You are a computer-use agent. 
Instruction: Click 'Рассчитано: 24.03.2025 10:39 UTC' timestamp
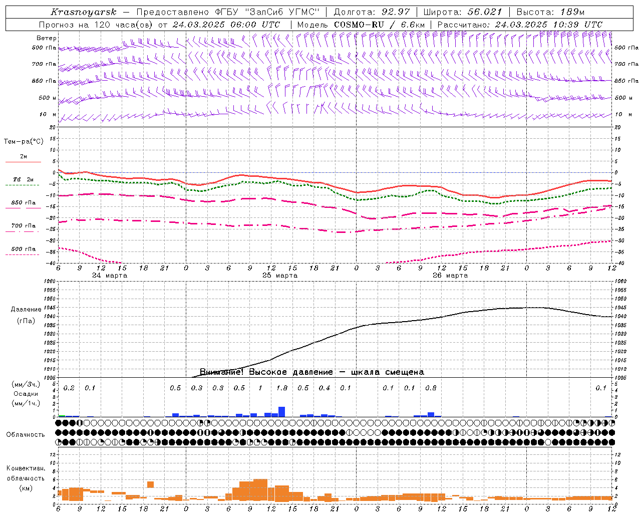click(520, 25)
